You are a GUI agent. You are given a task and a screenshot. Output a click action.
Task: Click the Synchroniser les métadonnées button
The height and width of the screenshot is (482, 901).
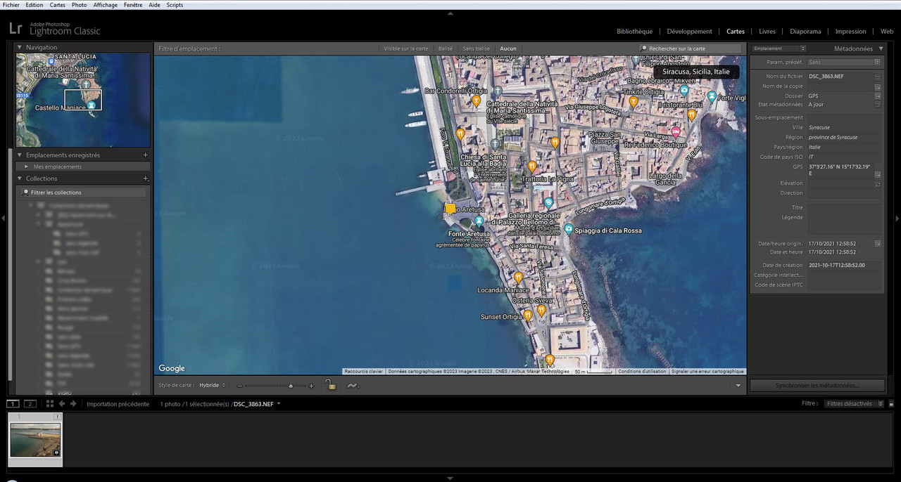[817, 385]
